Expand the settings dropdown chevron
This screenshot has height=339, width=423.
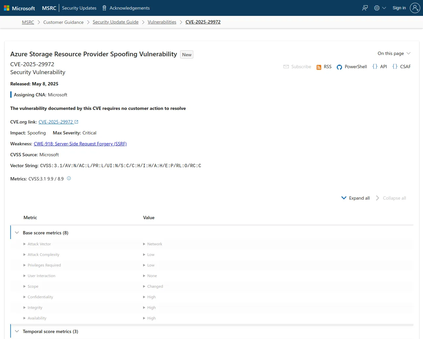pyautogui.click(x=384, y=8)
